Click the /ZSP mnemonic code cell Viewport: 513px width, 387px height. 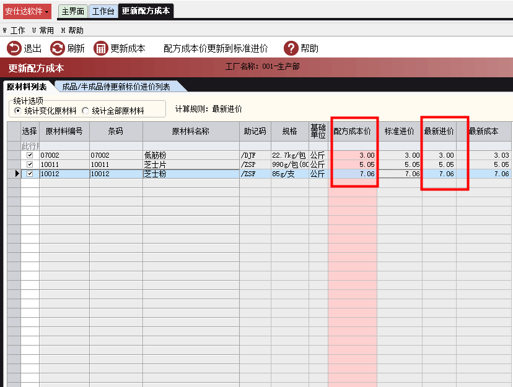click(x=255, y=164)
